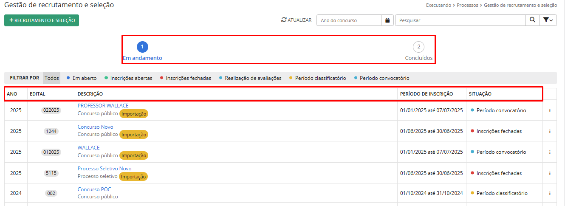The width and height of the screenshot is (565, 206).
Task: Click the magnifying glass search icon
Action: coord(532,20)
